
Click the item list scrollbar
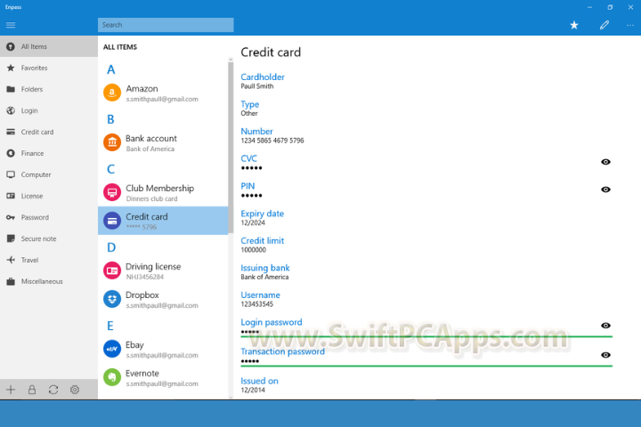tap(231, 147)
